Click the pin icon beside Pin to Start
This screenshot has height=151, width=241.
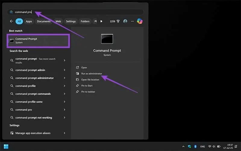77,85
